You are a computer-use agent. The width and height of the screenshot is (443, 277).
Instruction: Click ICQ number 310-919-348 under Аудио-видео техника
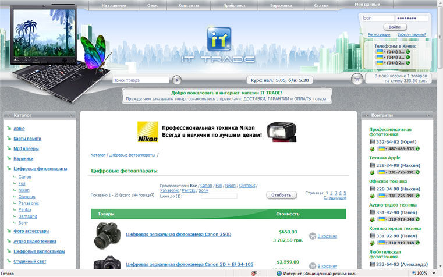point(398,219)
